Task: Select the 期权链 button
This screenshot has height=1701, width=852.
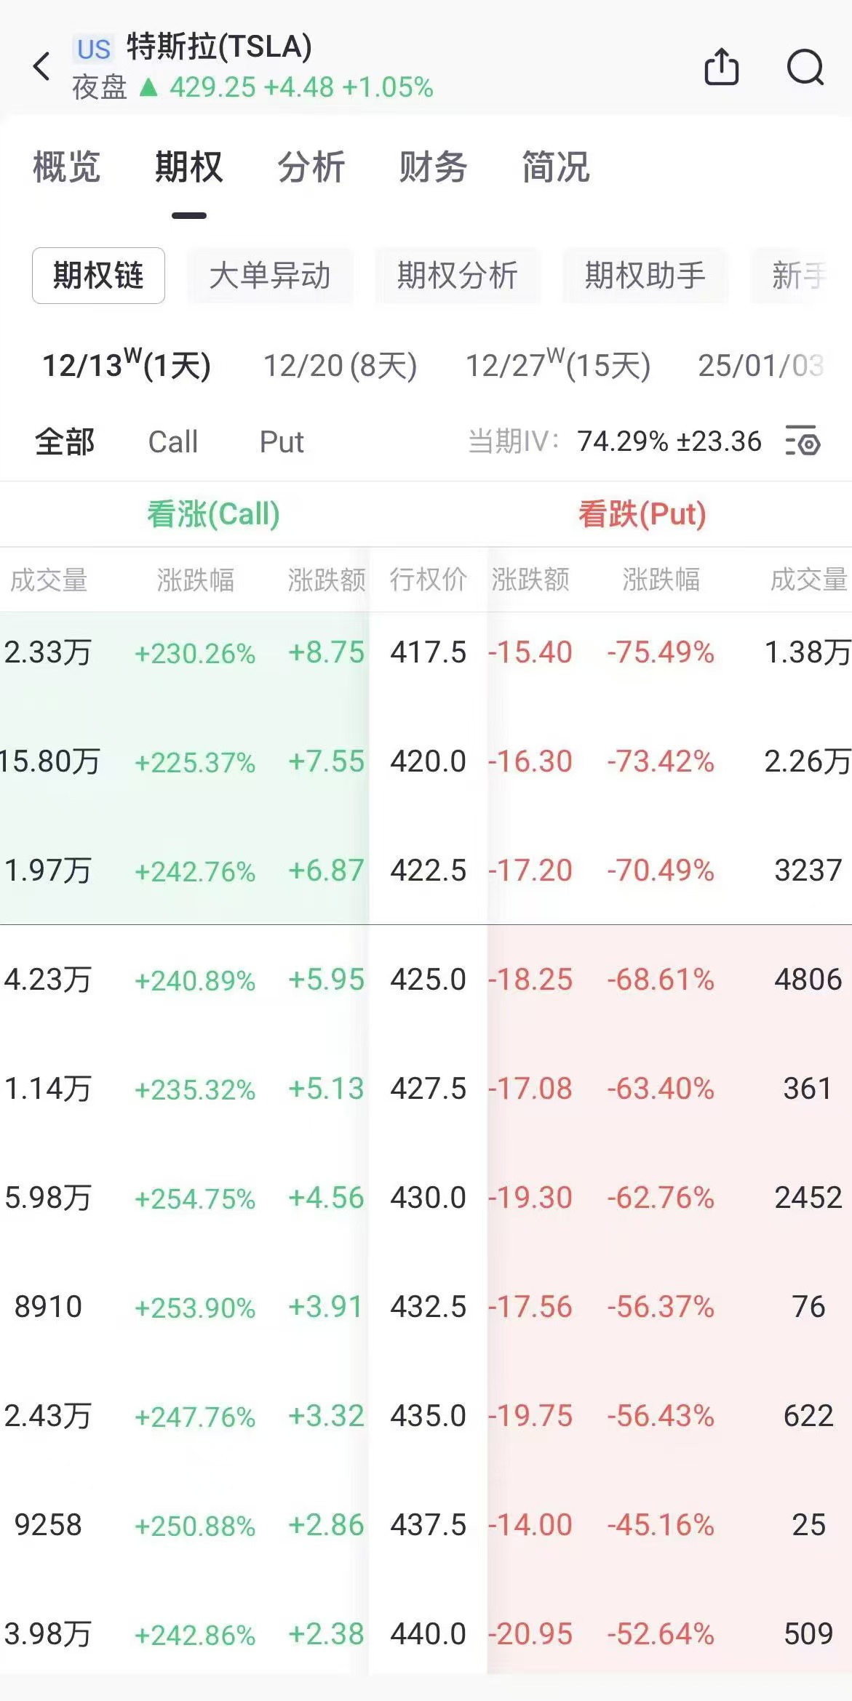Action: tap(98, 276)
